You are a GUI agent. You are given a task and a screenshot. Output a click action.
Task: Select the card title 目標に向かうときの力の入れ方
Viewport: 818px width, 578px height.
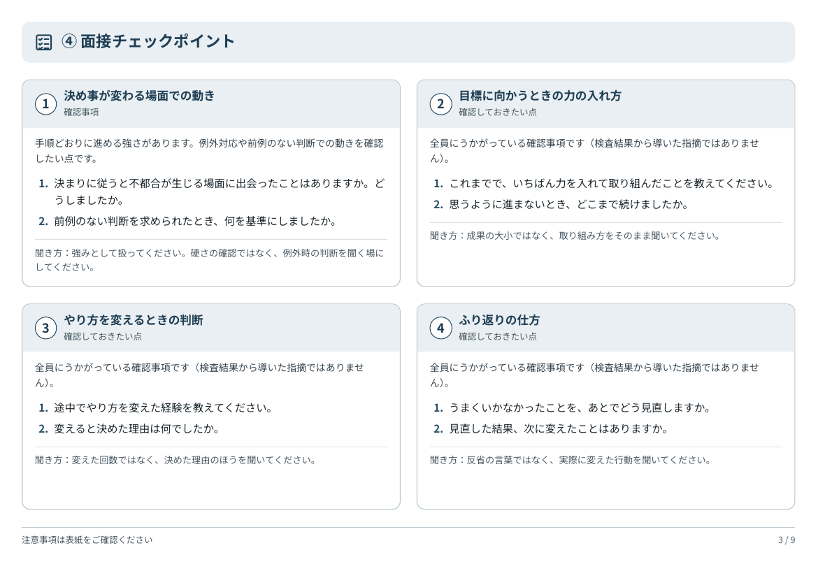click(540, 96)
